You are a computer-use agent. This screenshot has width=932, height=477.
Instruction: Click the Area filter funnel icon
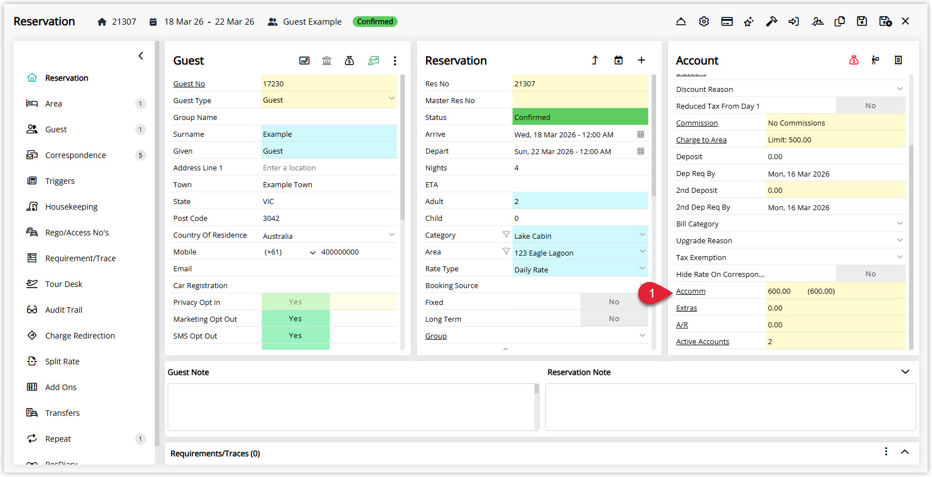506,251
